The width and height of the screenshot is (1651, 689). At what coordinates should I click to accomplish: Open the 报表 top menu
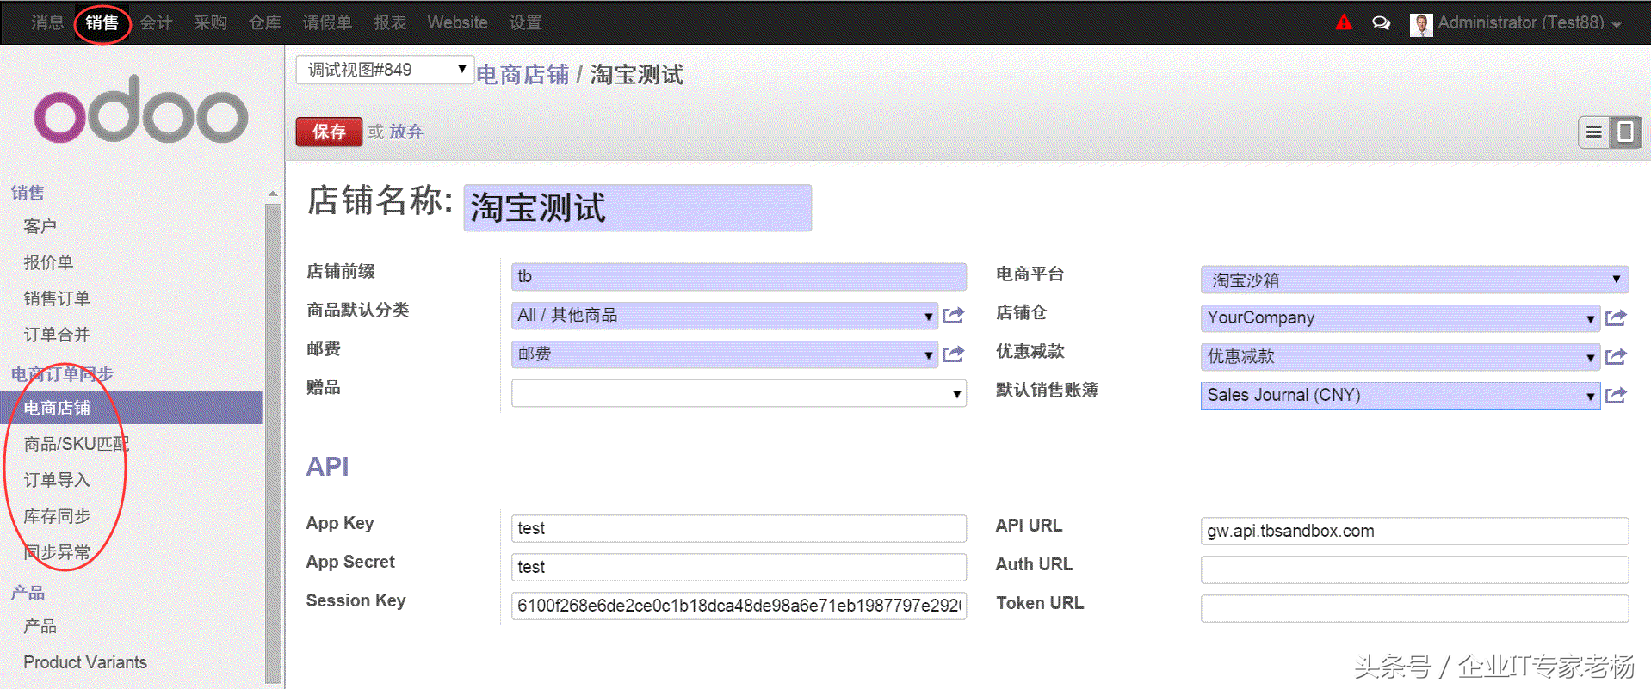tap(390, 23)
